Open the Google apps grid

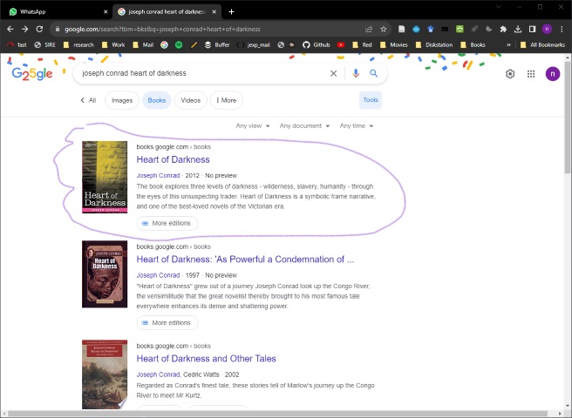tap(531, 74)
